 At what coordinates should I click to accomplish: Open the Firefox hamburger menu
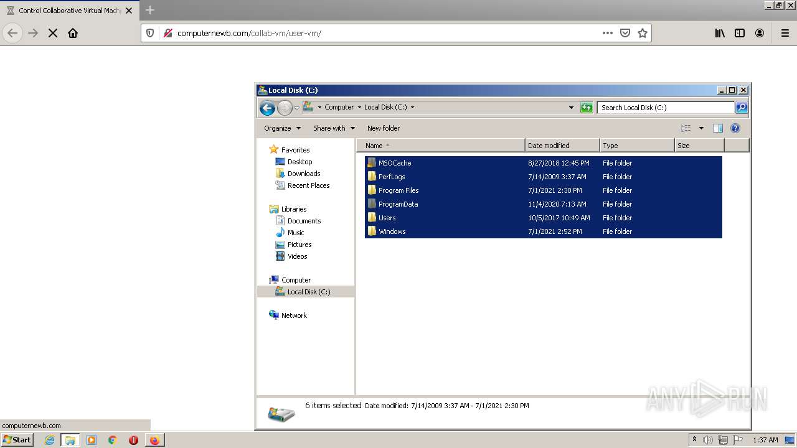click(785, 33)
